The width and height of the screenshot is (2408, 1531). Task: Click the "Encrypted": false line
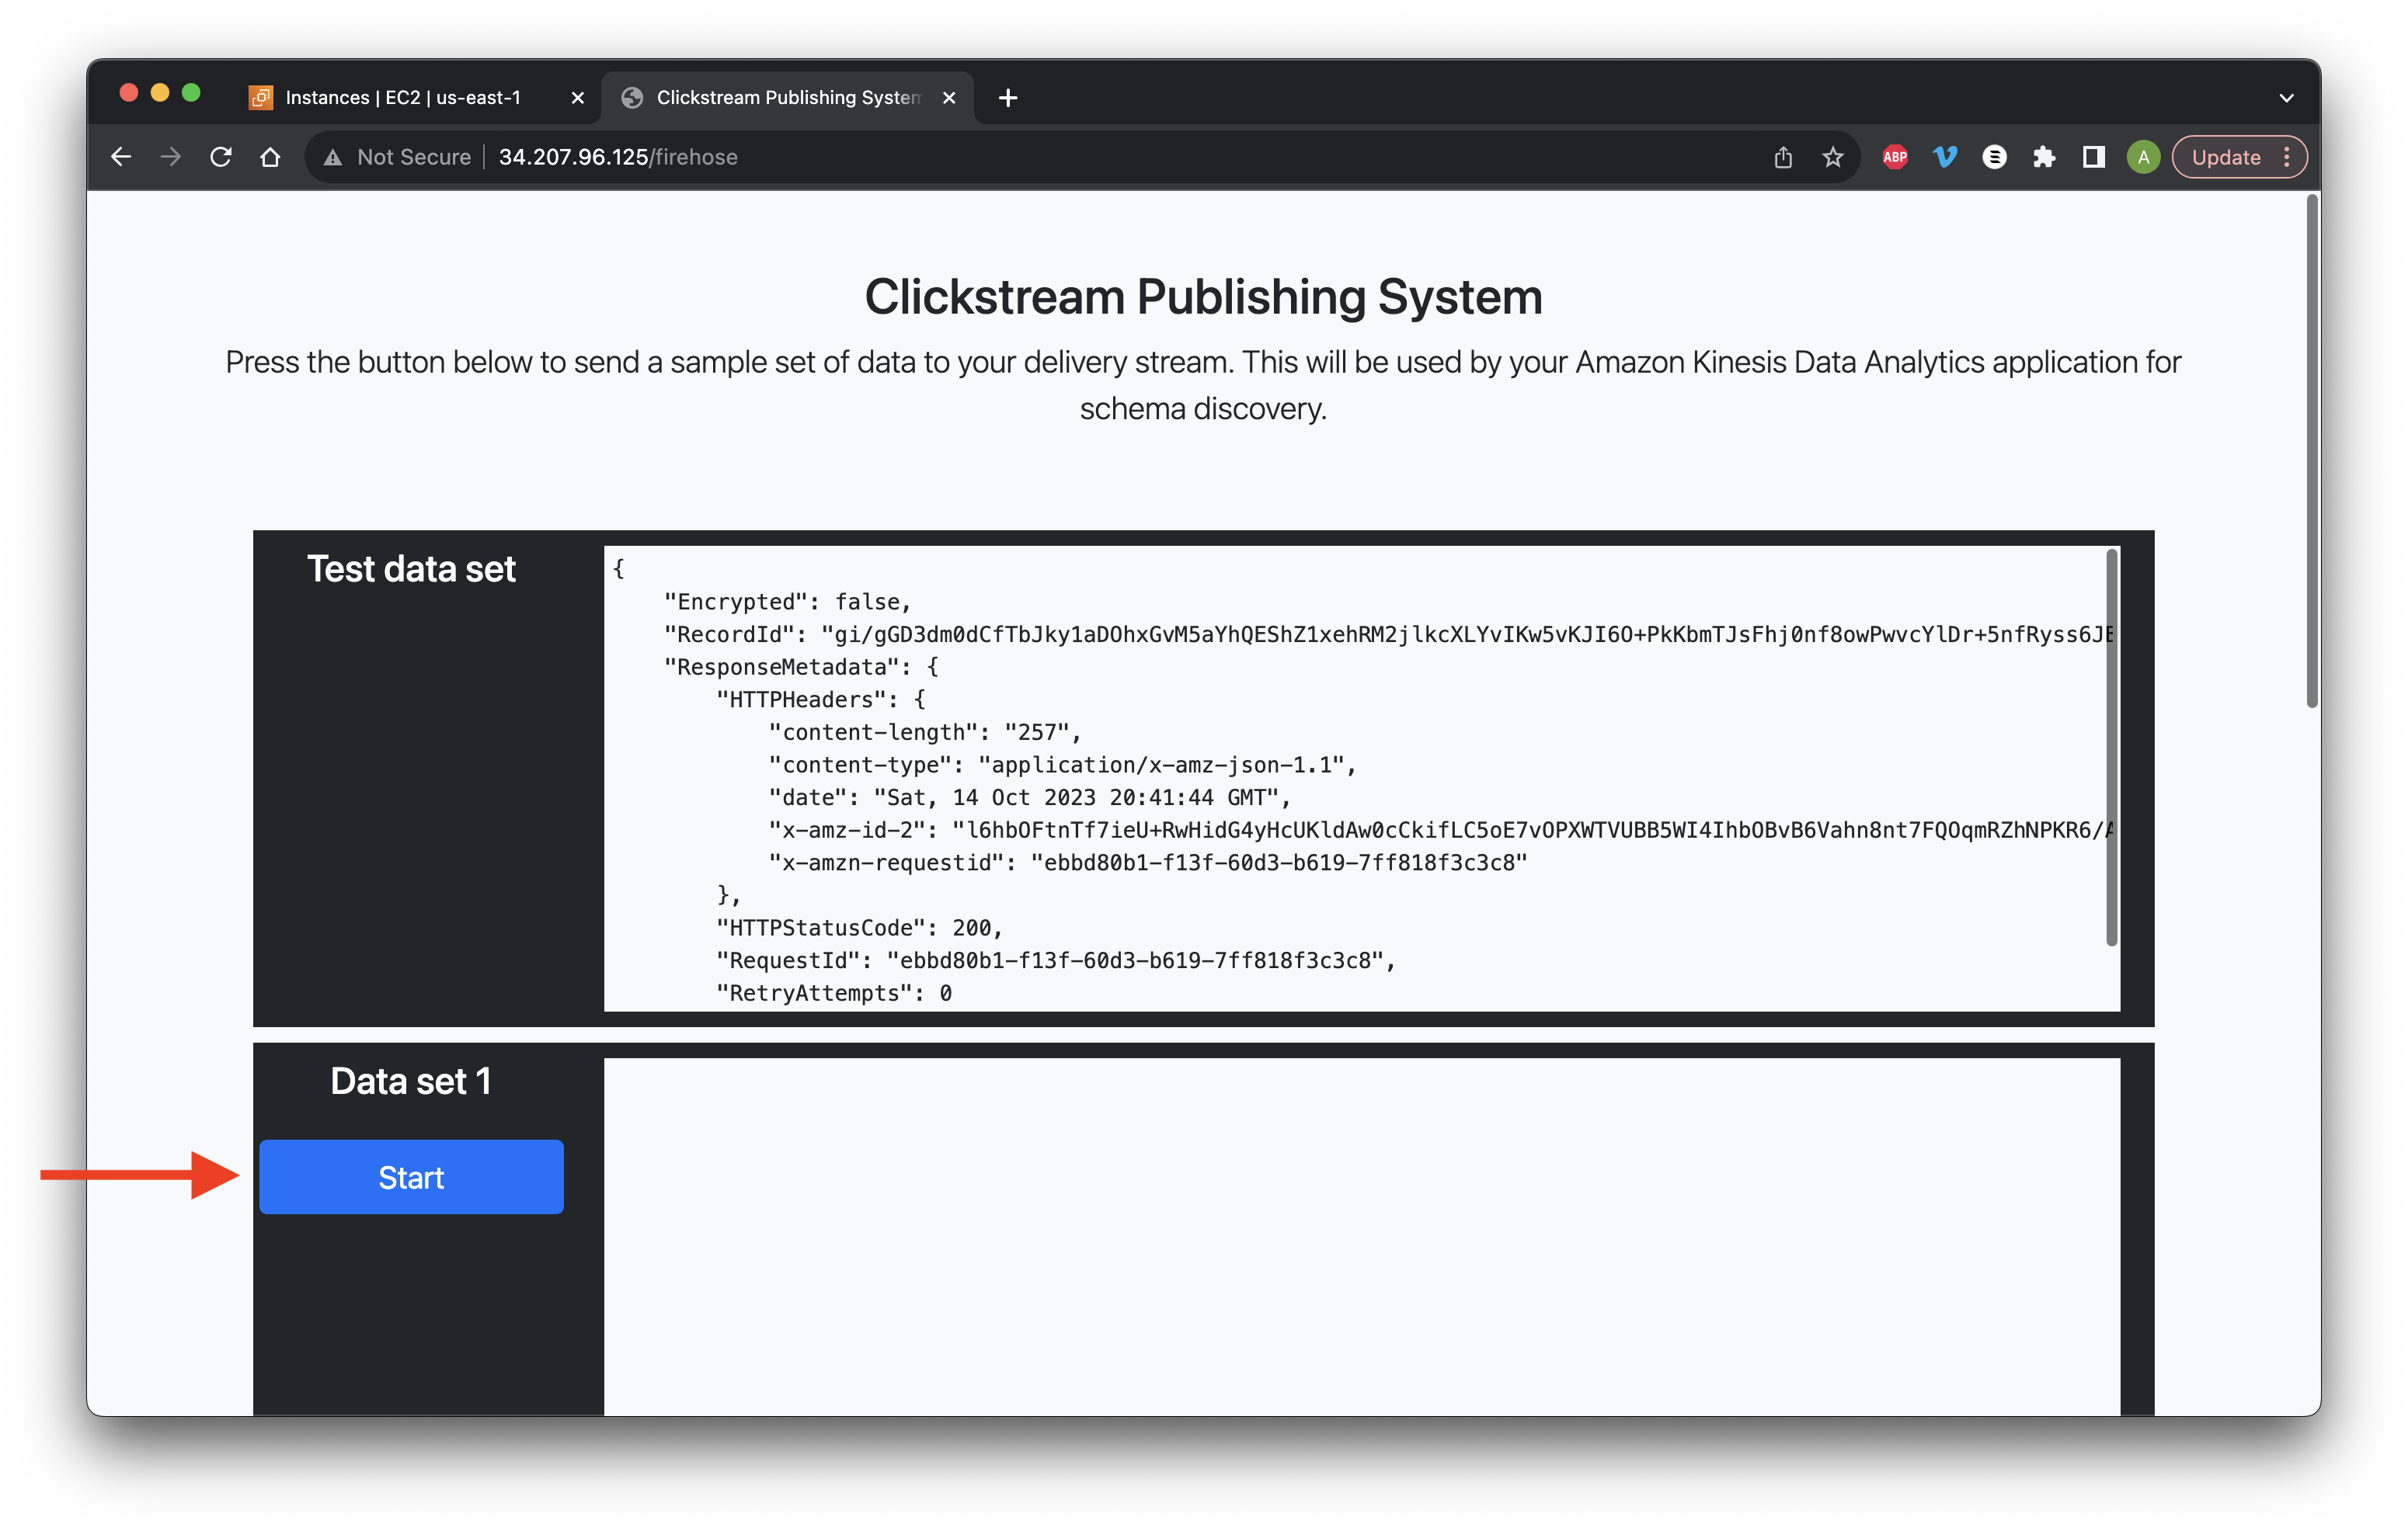[x=788, y=602]
